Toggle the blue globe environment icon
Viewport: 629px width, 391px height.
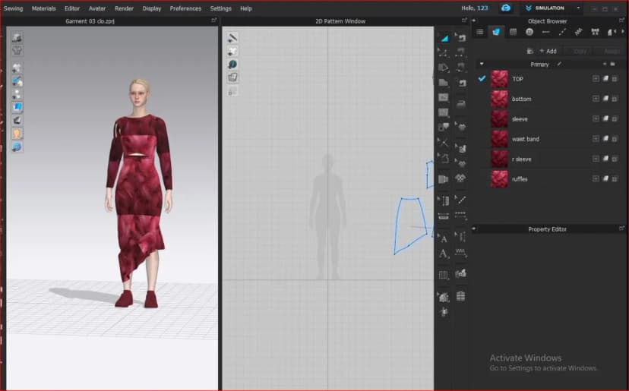17,147
